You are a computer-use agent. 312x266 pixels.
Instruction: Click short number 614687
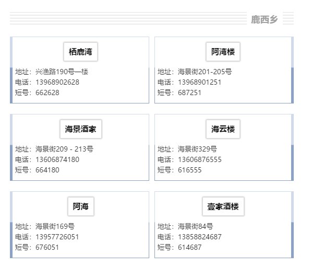click(x=189, y=248)
